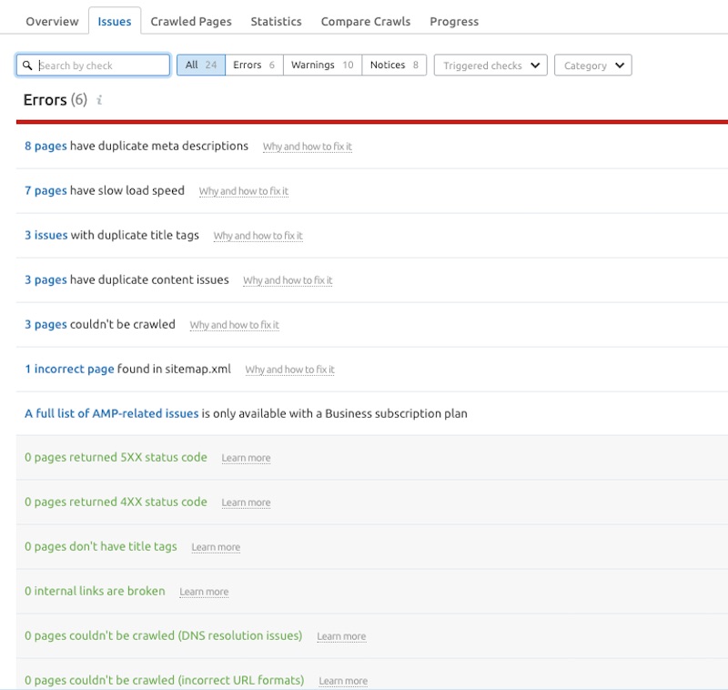Filter issues by Notices 8
This screenshot has height=690, width=728.
coord(394,65)
